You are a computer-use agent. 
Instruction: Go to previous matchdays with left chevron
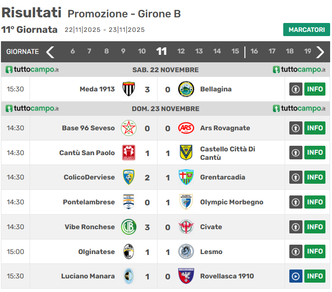[x=50, y=52]
